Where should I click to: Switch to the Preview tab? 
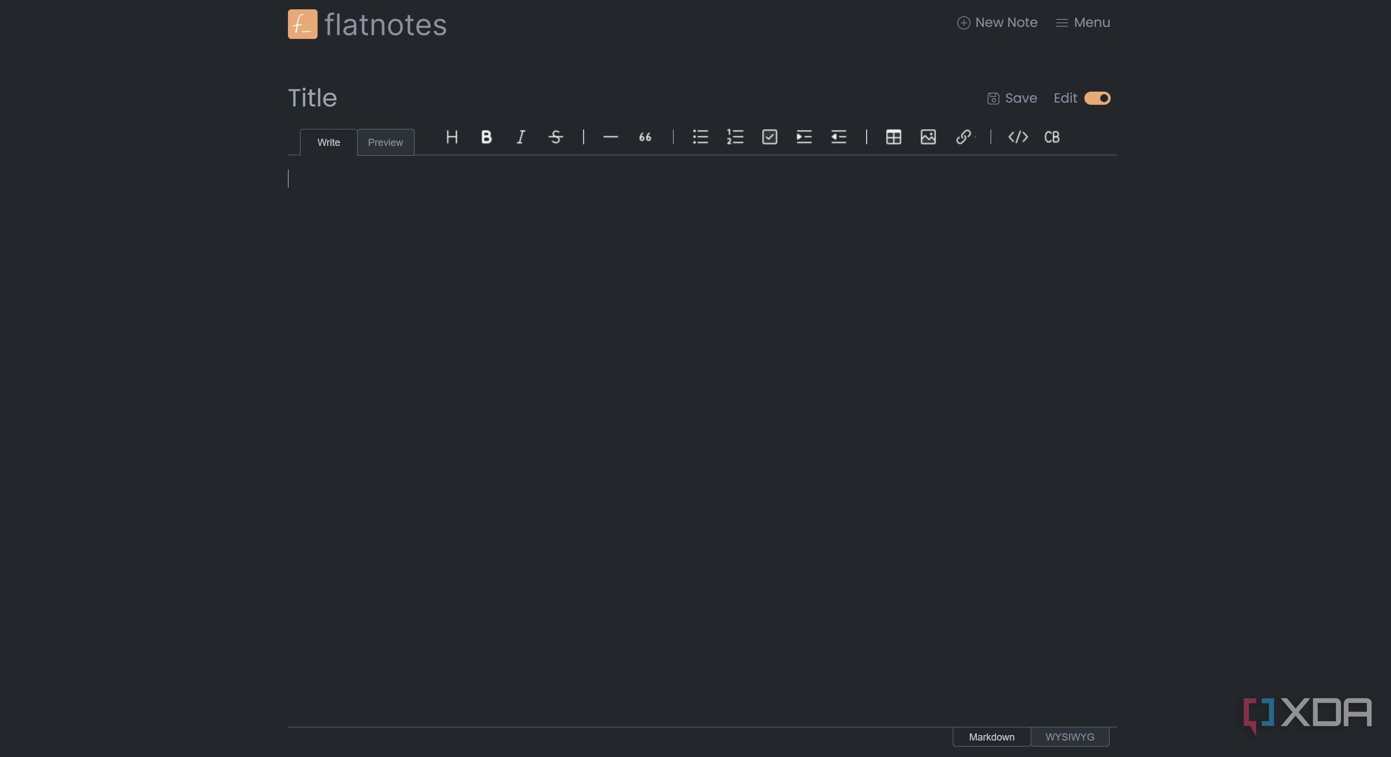(x=386, y=143)
